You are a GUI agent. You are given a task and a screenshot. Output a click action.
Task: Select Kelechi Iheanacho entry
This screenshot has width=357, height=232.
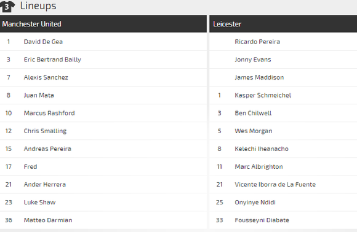[x=262, y=149]
